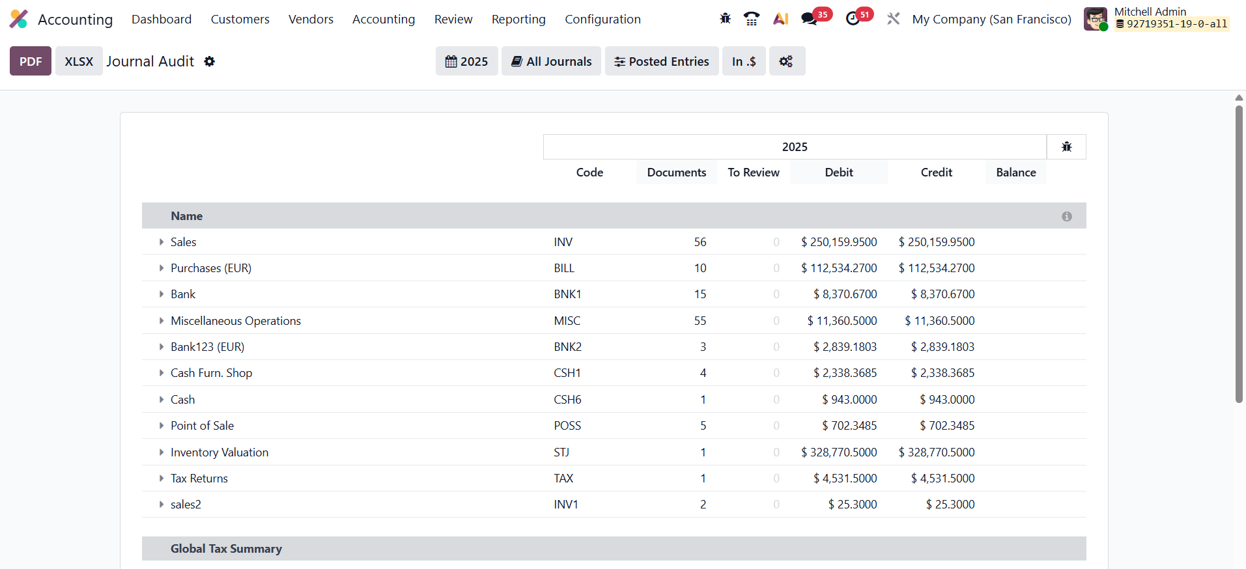Expand the Inventory Valuation journal row
The height and width of the screenshot is (569, 1246).
coord(162,452)
